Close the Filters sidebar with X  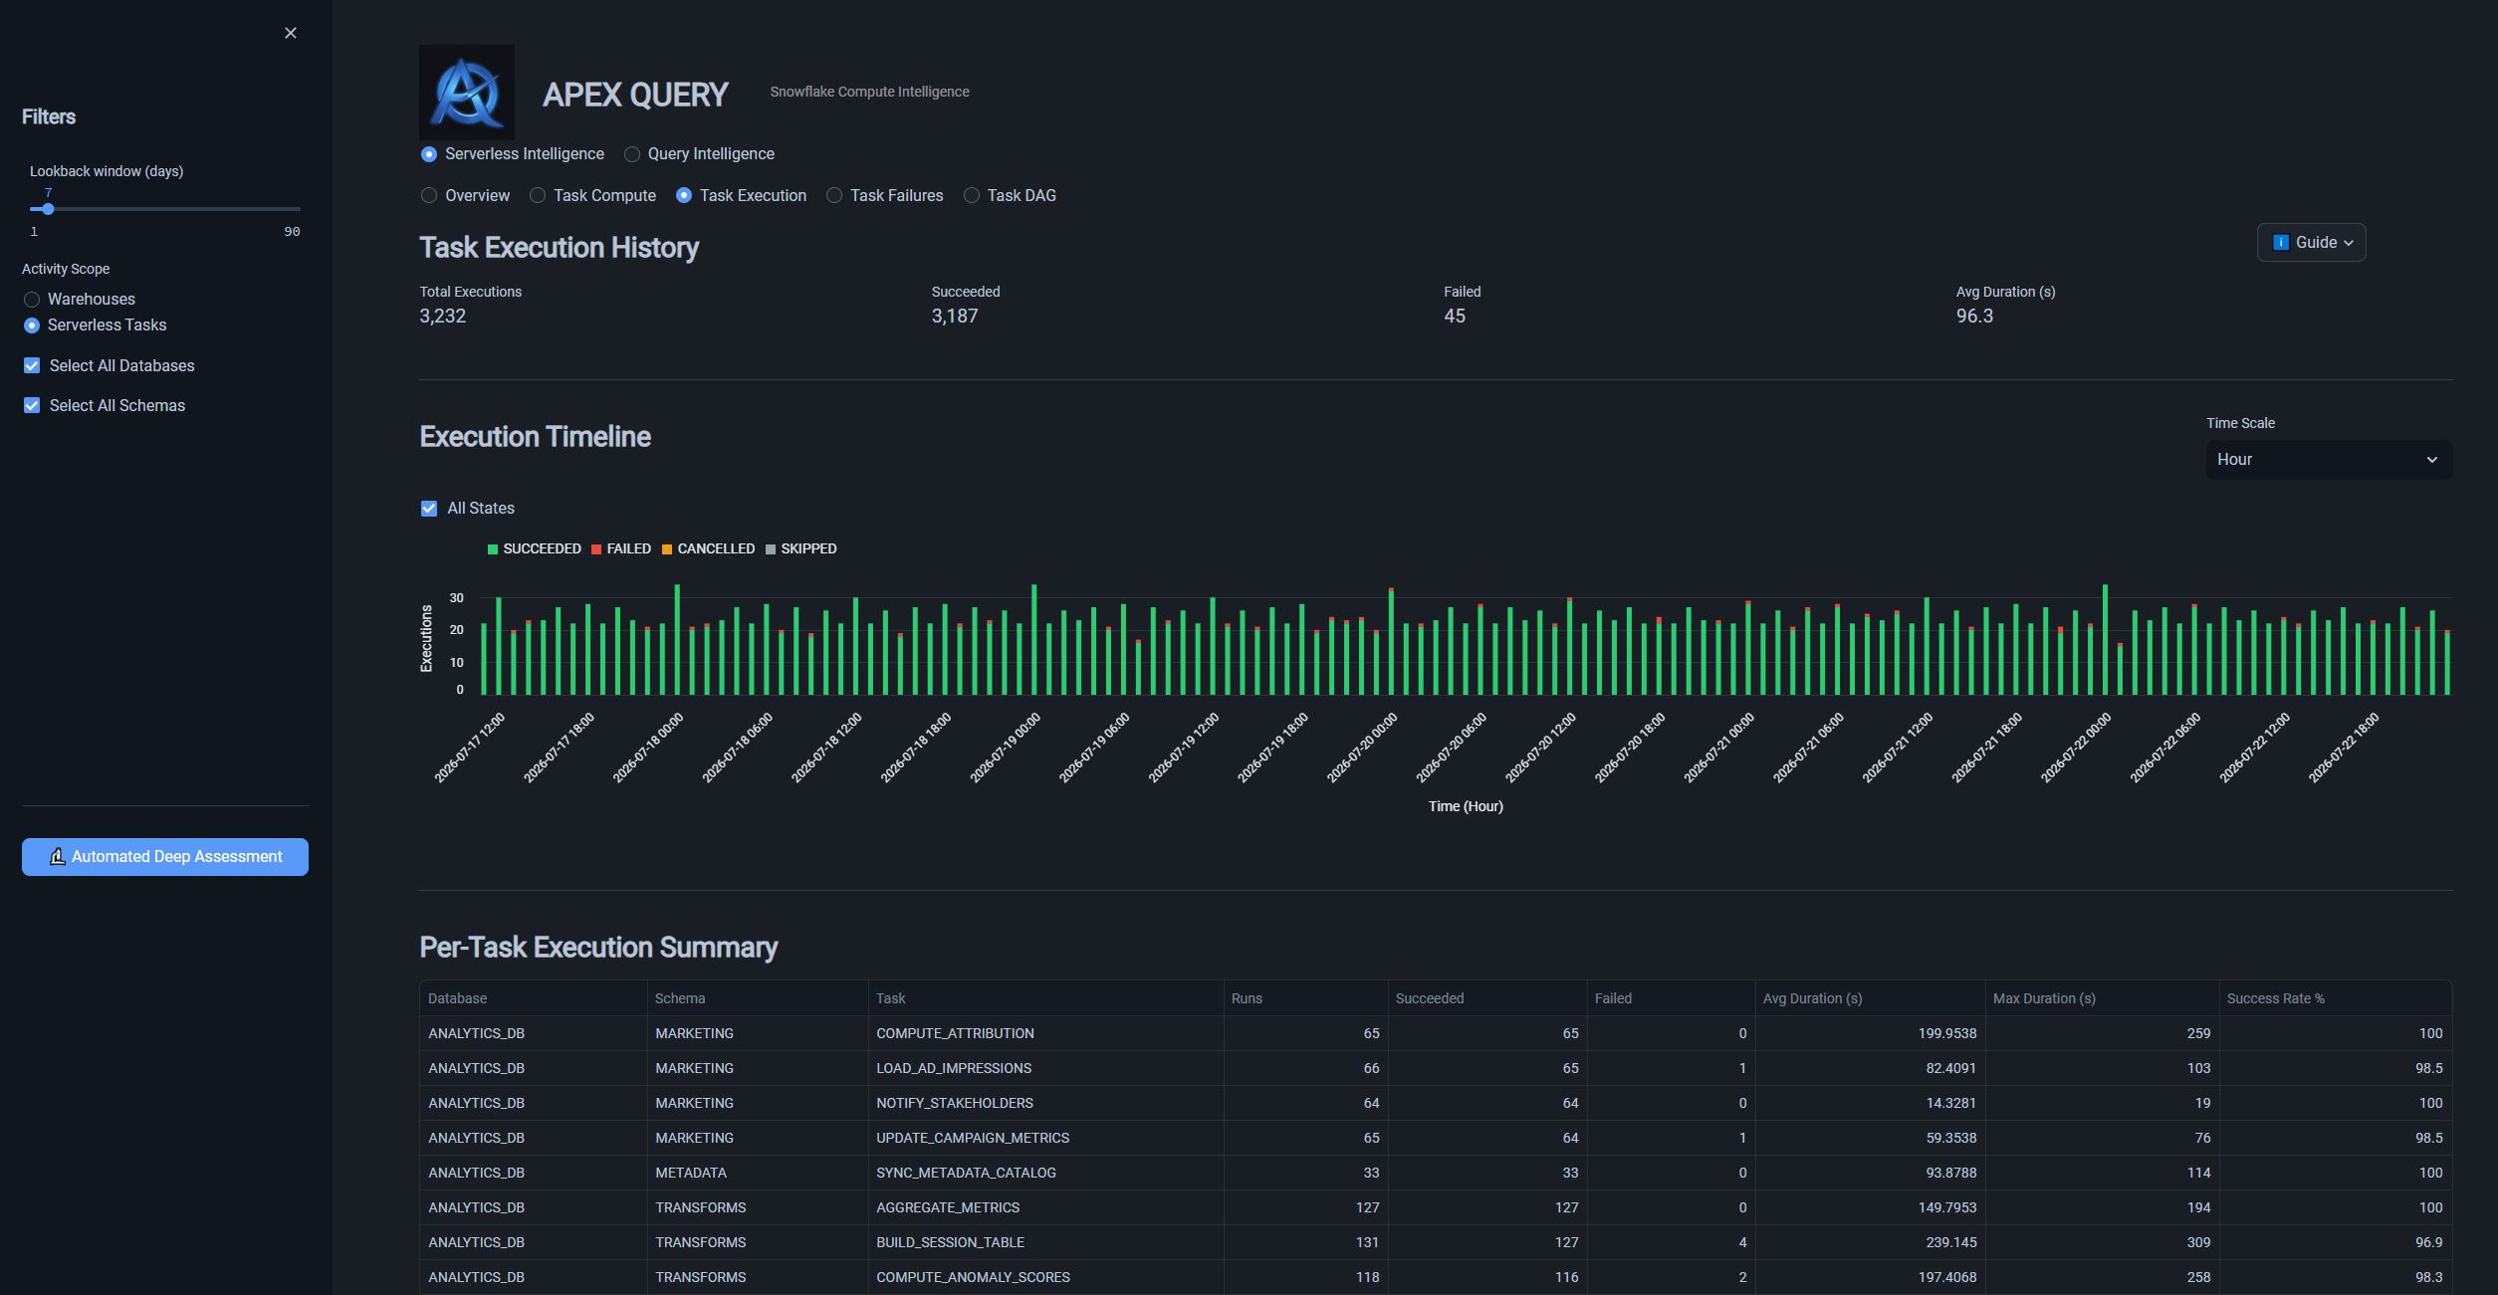point(291,33)
